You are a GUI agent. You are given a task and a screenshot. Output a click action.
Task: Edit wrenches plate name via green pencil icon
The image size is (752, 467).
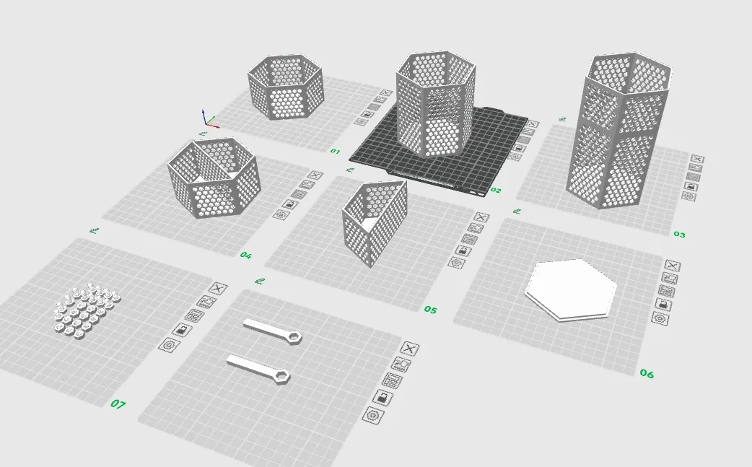click(260, 281)
